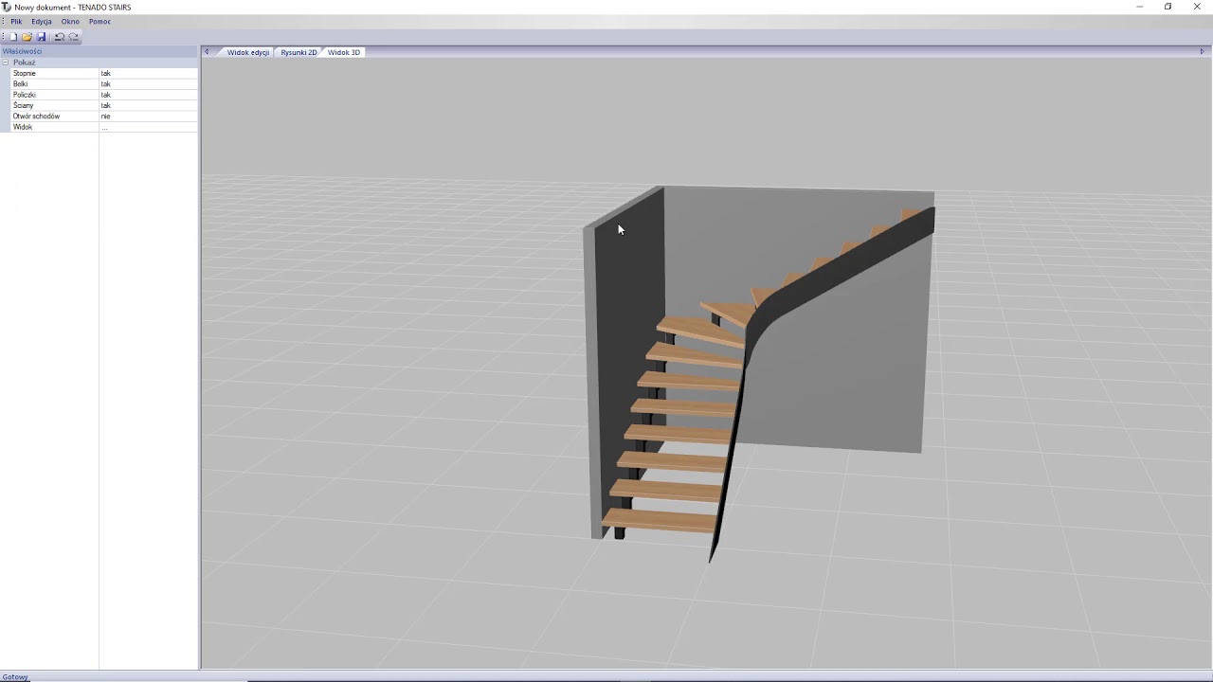This screenshot has height=682, width=1213.
Task: Open file using folder toolbar icon
Action: (x=27, y=37)
